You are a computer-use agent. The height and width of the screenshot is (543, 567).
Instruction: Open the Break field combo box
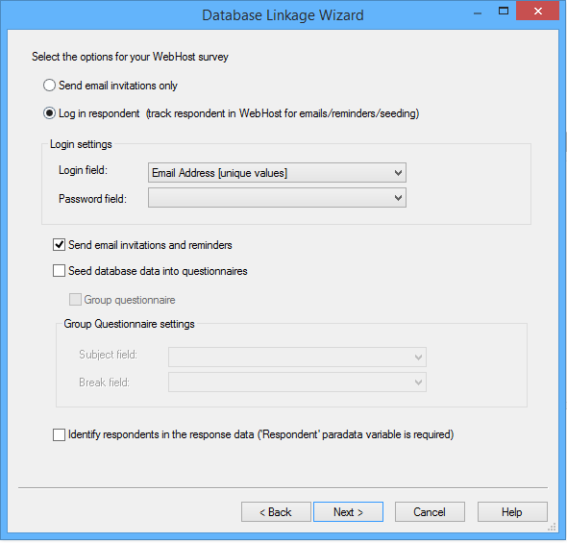click(297, 382)
